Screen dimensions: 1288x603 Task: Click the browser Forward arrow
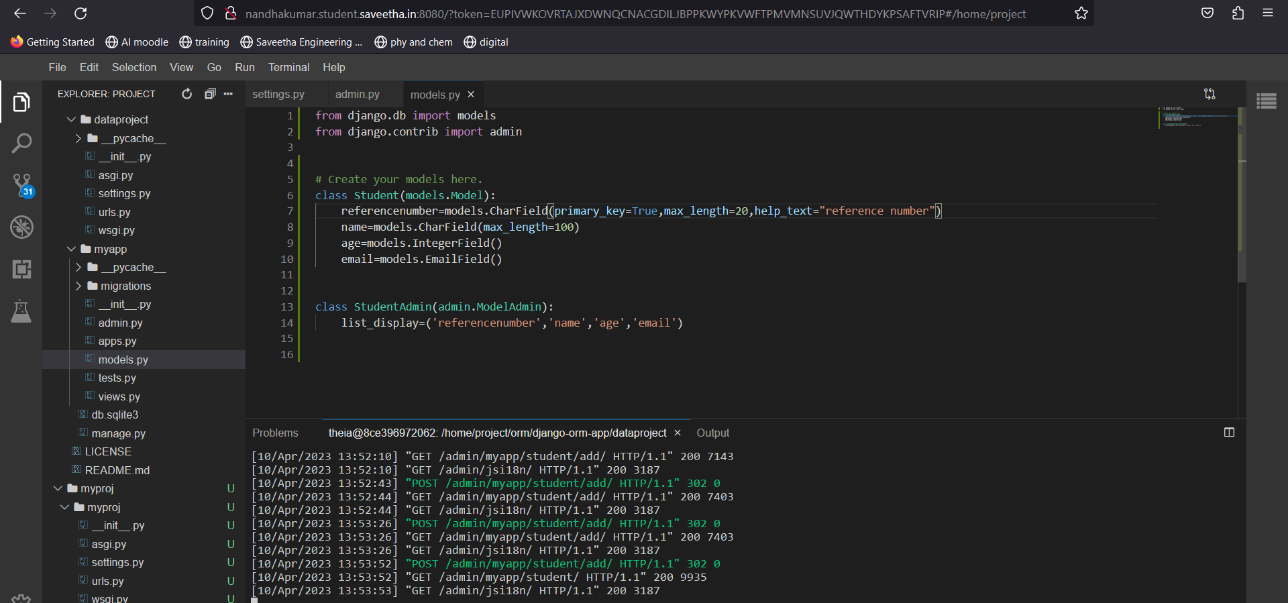(50, 13)
